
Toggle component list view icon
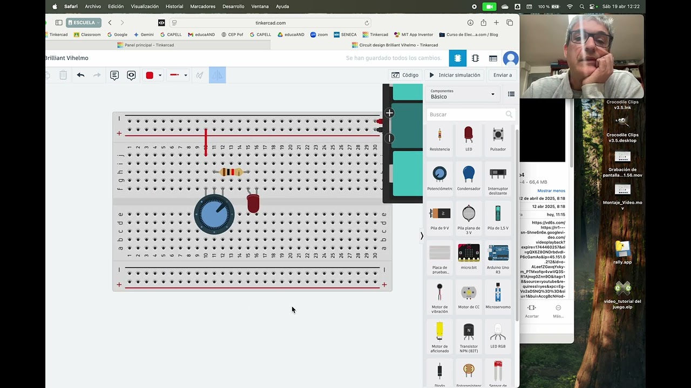pos(511,94)
